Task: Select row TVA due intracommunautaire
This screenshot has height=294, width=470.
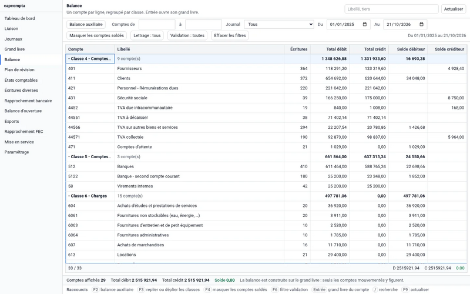Action: coord(266,108)
